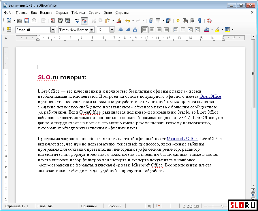Align paragraph to the left

point(145,30)
